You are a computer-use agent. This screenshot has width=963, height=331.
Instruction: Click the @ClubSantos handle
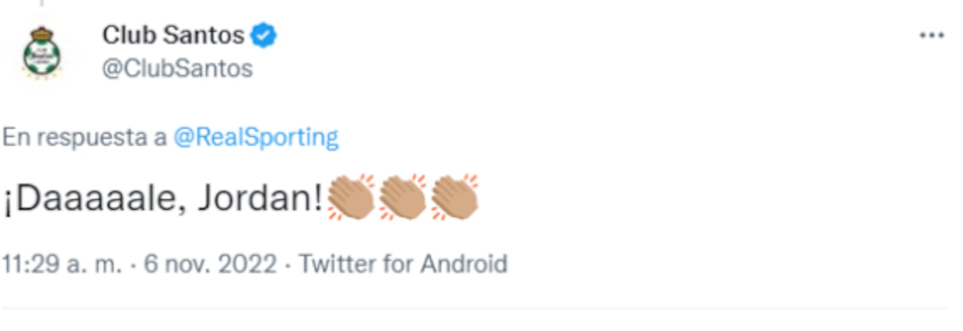pos(177,69)
